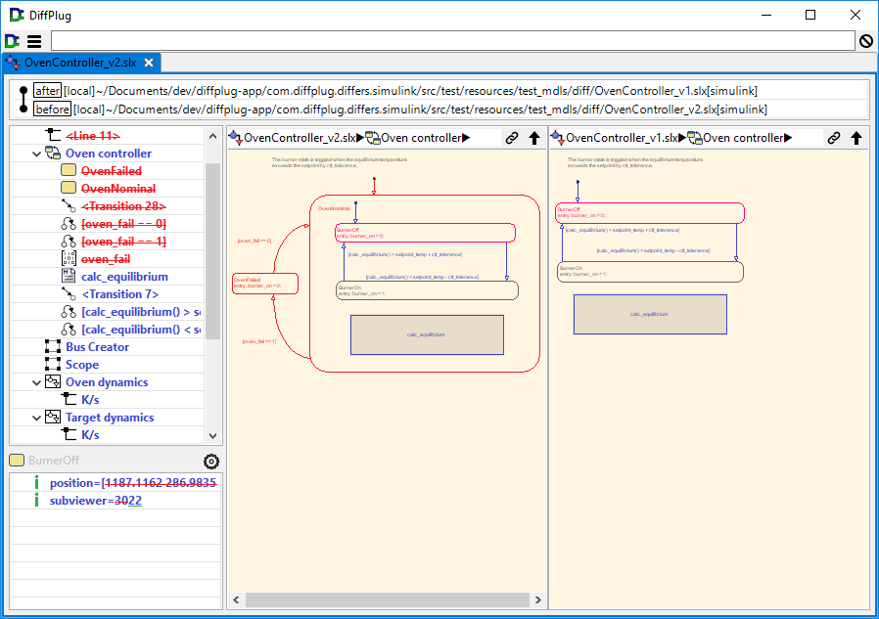Select the after file path OvenController_v1.slx

(x=410, y=91)
